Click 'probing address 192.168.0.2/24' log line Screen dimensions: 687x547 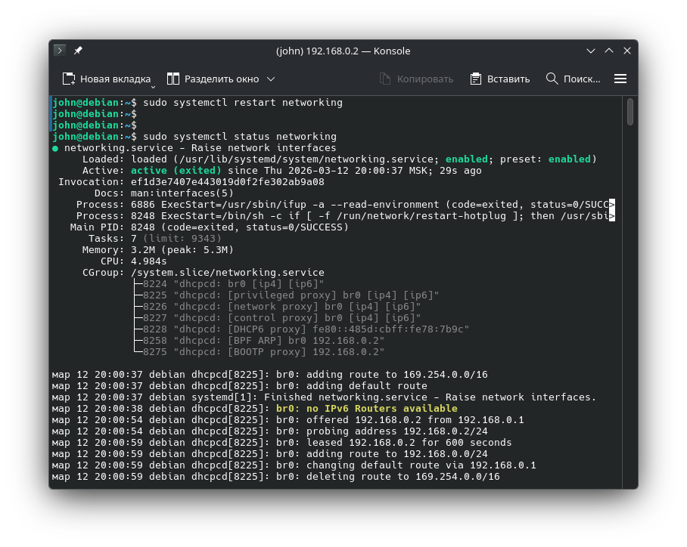(270, 431)
